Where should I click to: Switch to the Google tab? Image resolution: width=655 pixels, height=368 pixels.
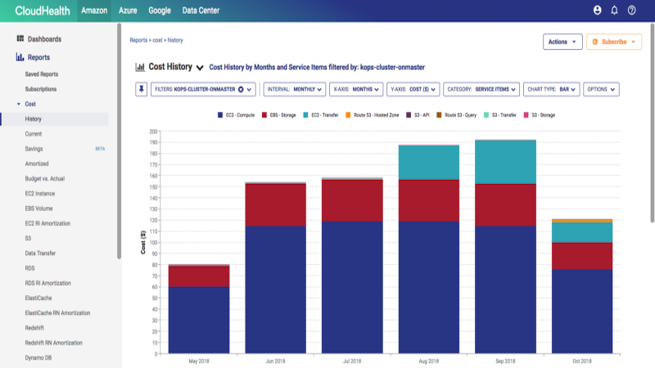(x=160, y=11)
